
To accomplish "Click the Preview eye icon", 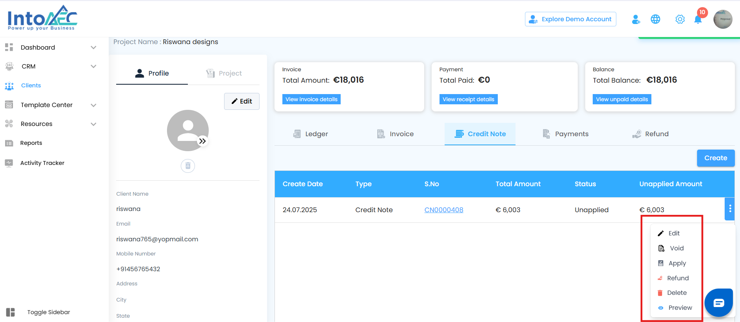I will pyautogui.click(x=661, y=308).
